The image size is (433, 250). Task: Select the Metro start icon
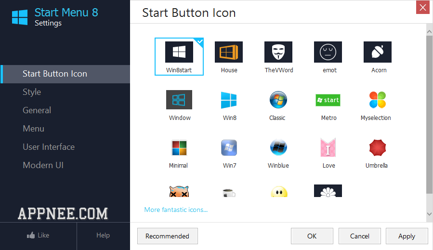pyautogui.click(x=328, y=100)
